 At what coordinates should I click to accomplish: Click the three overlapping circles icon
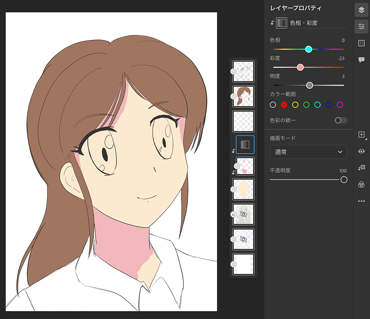[361, 185]
